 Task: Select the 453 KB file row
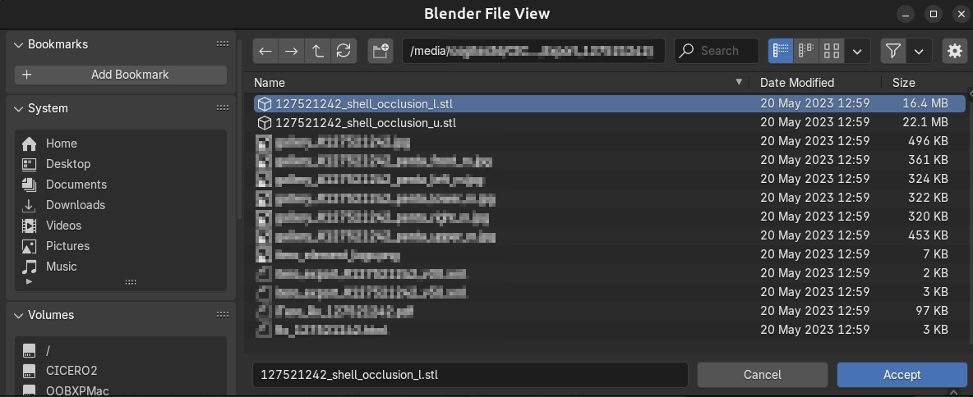click(x=610, y=235)
